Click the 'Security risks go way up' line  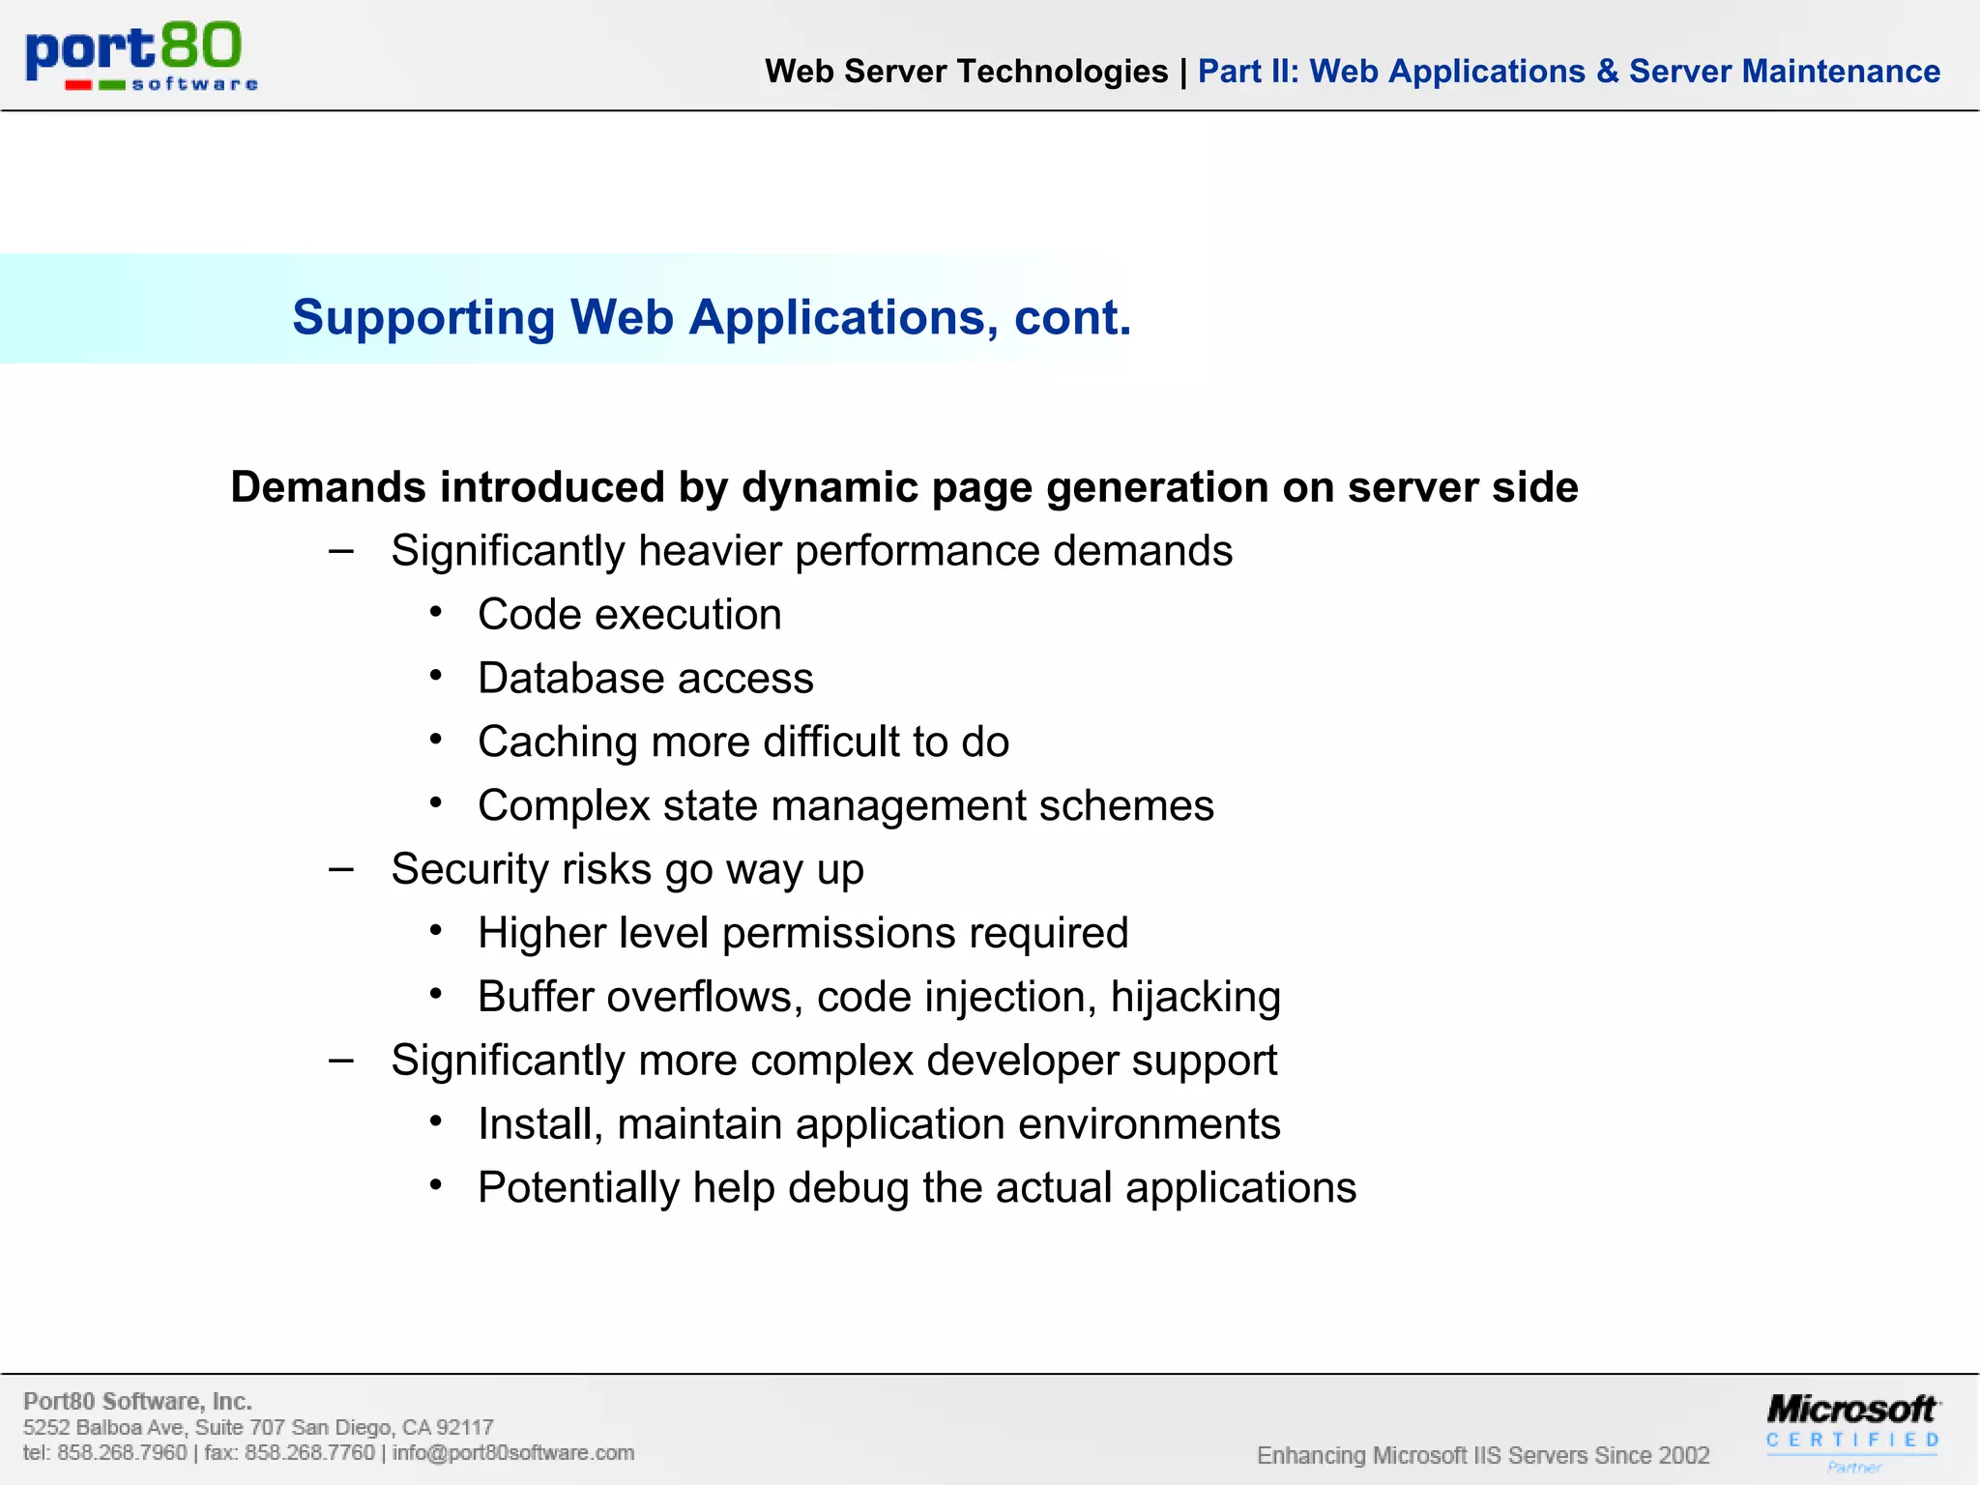[x=627, y=870]
